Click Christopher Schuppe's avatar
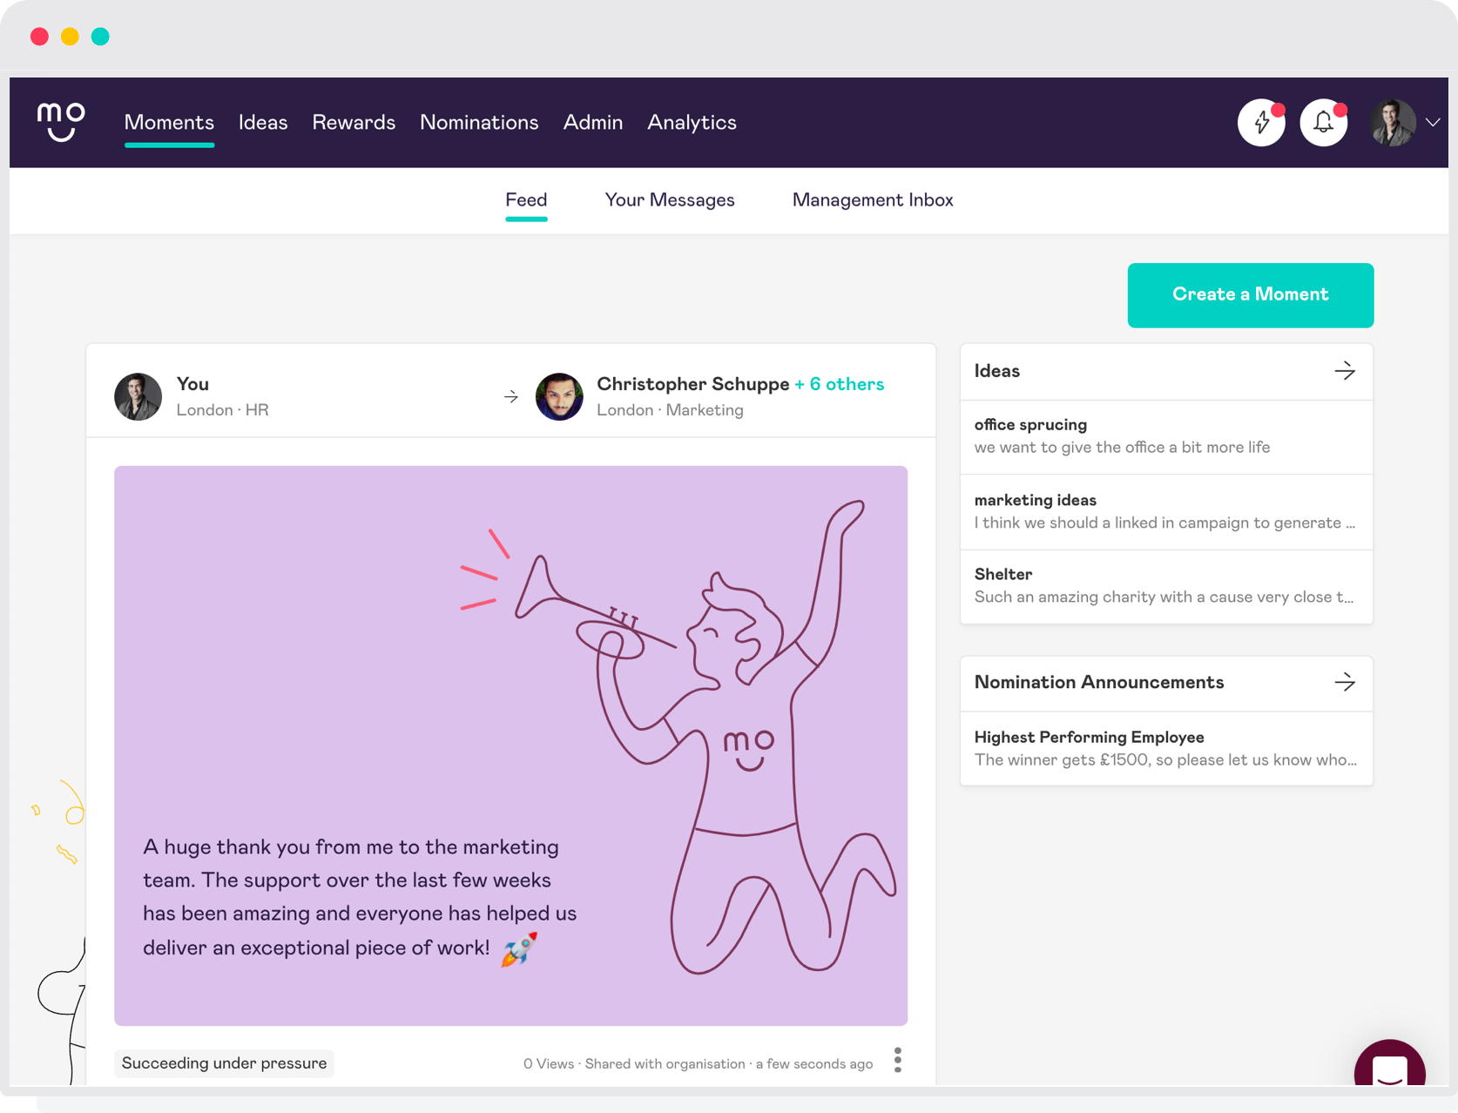 point(559,397)
